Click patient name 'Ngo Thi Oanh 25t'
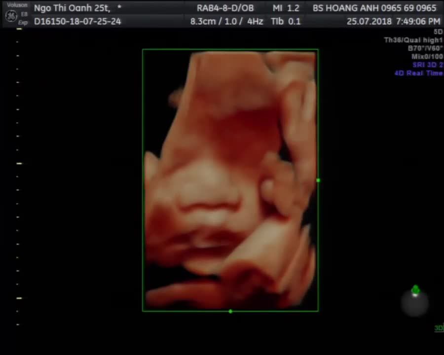Screen dimensions: 444x355 (x=72, y=8)
